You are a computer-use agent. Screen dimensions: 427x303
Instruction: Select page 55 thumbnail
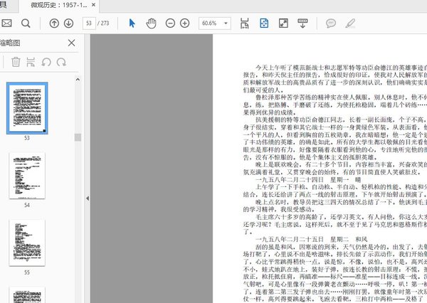coord(27,243)
